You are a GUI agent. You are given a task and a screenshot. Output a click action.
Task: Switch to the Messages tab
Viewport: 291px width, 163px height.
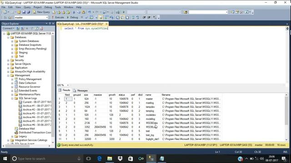pos(80,91)
